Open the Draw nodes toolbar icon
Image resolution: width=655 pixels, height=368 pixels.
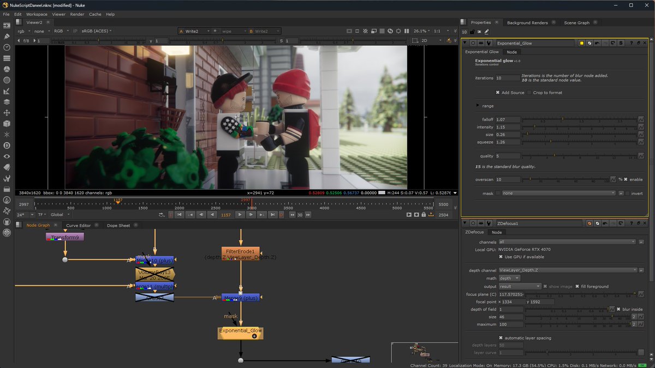[7, 37]
